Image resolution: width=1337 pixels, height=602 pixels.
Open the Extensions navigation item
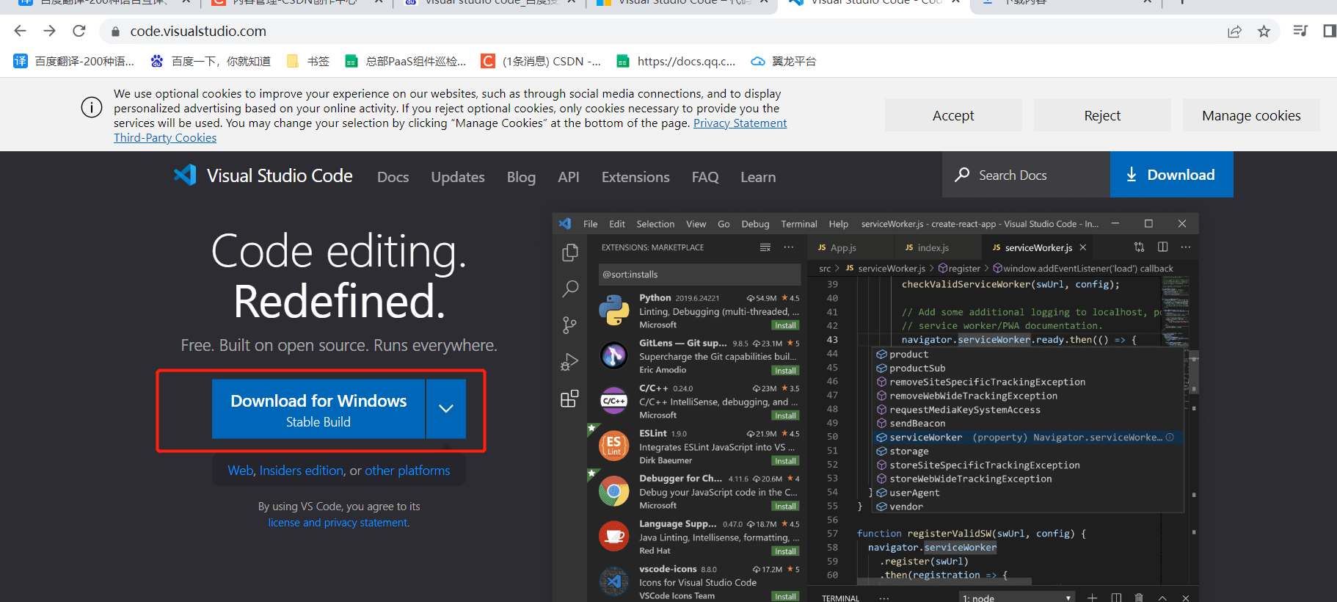635,177
